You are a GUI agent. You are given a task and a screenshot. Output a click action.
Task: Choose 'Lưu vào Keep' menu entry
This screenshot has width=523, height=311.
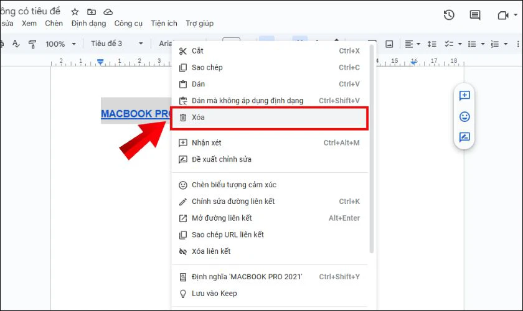[x=269, y=294]
